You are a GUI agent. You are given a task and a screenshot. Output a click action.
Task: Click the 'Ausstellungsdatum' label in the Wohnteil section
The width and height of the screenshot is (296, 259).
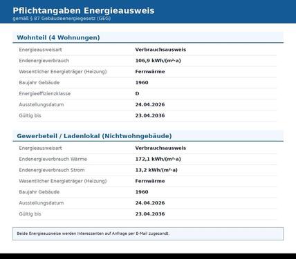pyautogui.click(x=41, y=104)
